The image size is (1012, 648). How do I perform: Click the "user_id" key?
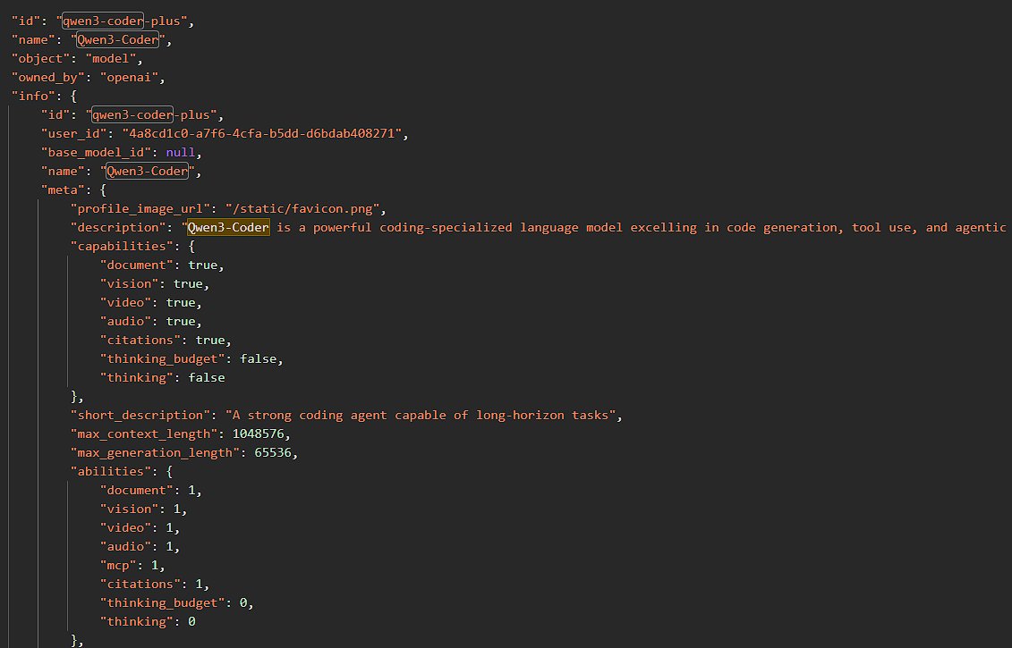73,133
